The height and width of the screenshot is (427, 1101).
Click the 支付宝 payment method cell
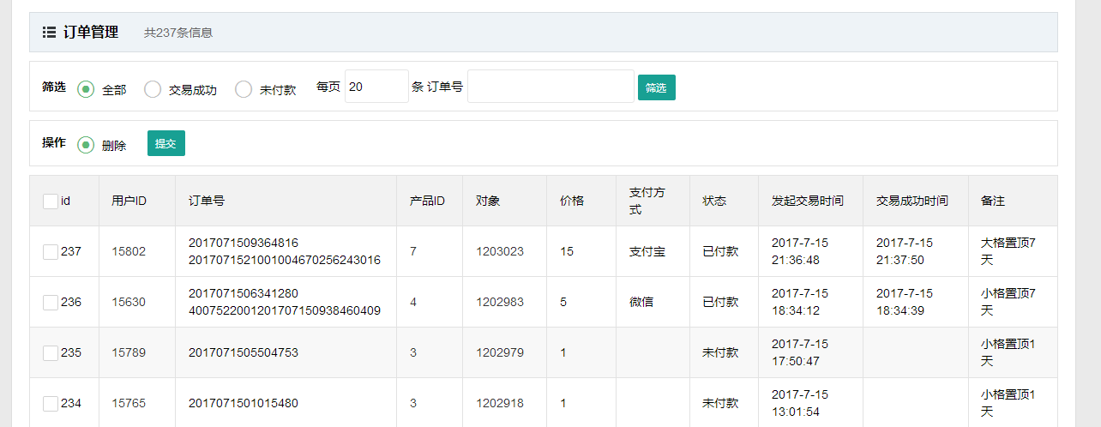click(x=647, y=252)
